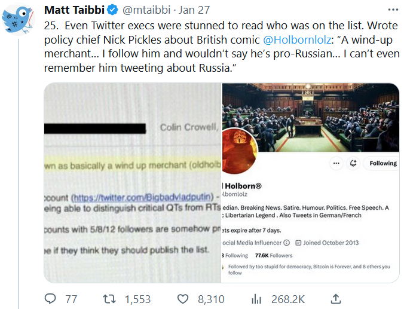Like the tweet with the heart icon
Screen dimensions: 407x309
pos(183,298)
